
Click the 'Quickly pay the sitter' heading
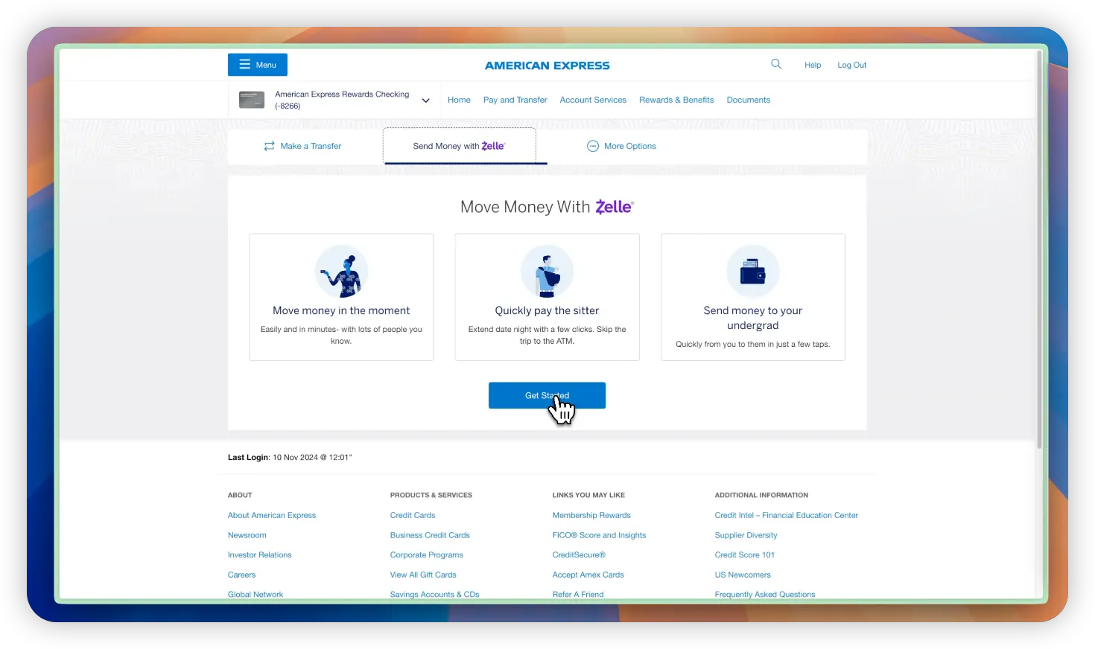click(x=547, y=310)
